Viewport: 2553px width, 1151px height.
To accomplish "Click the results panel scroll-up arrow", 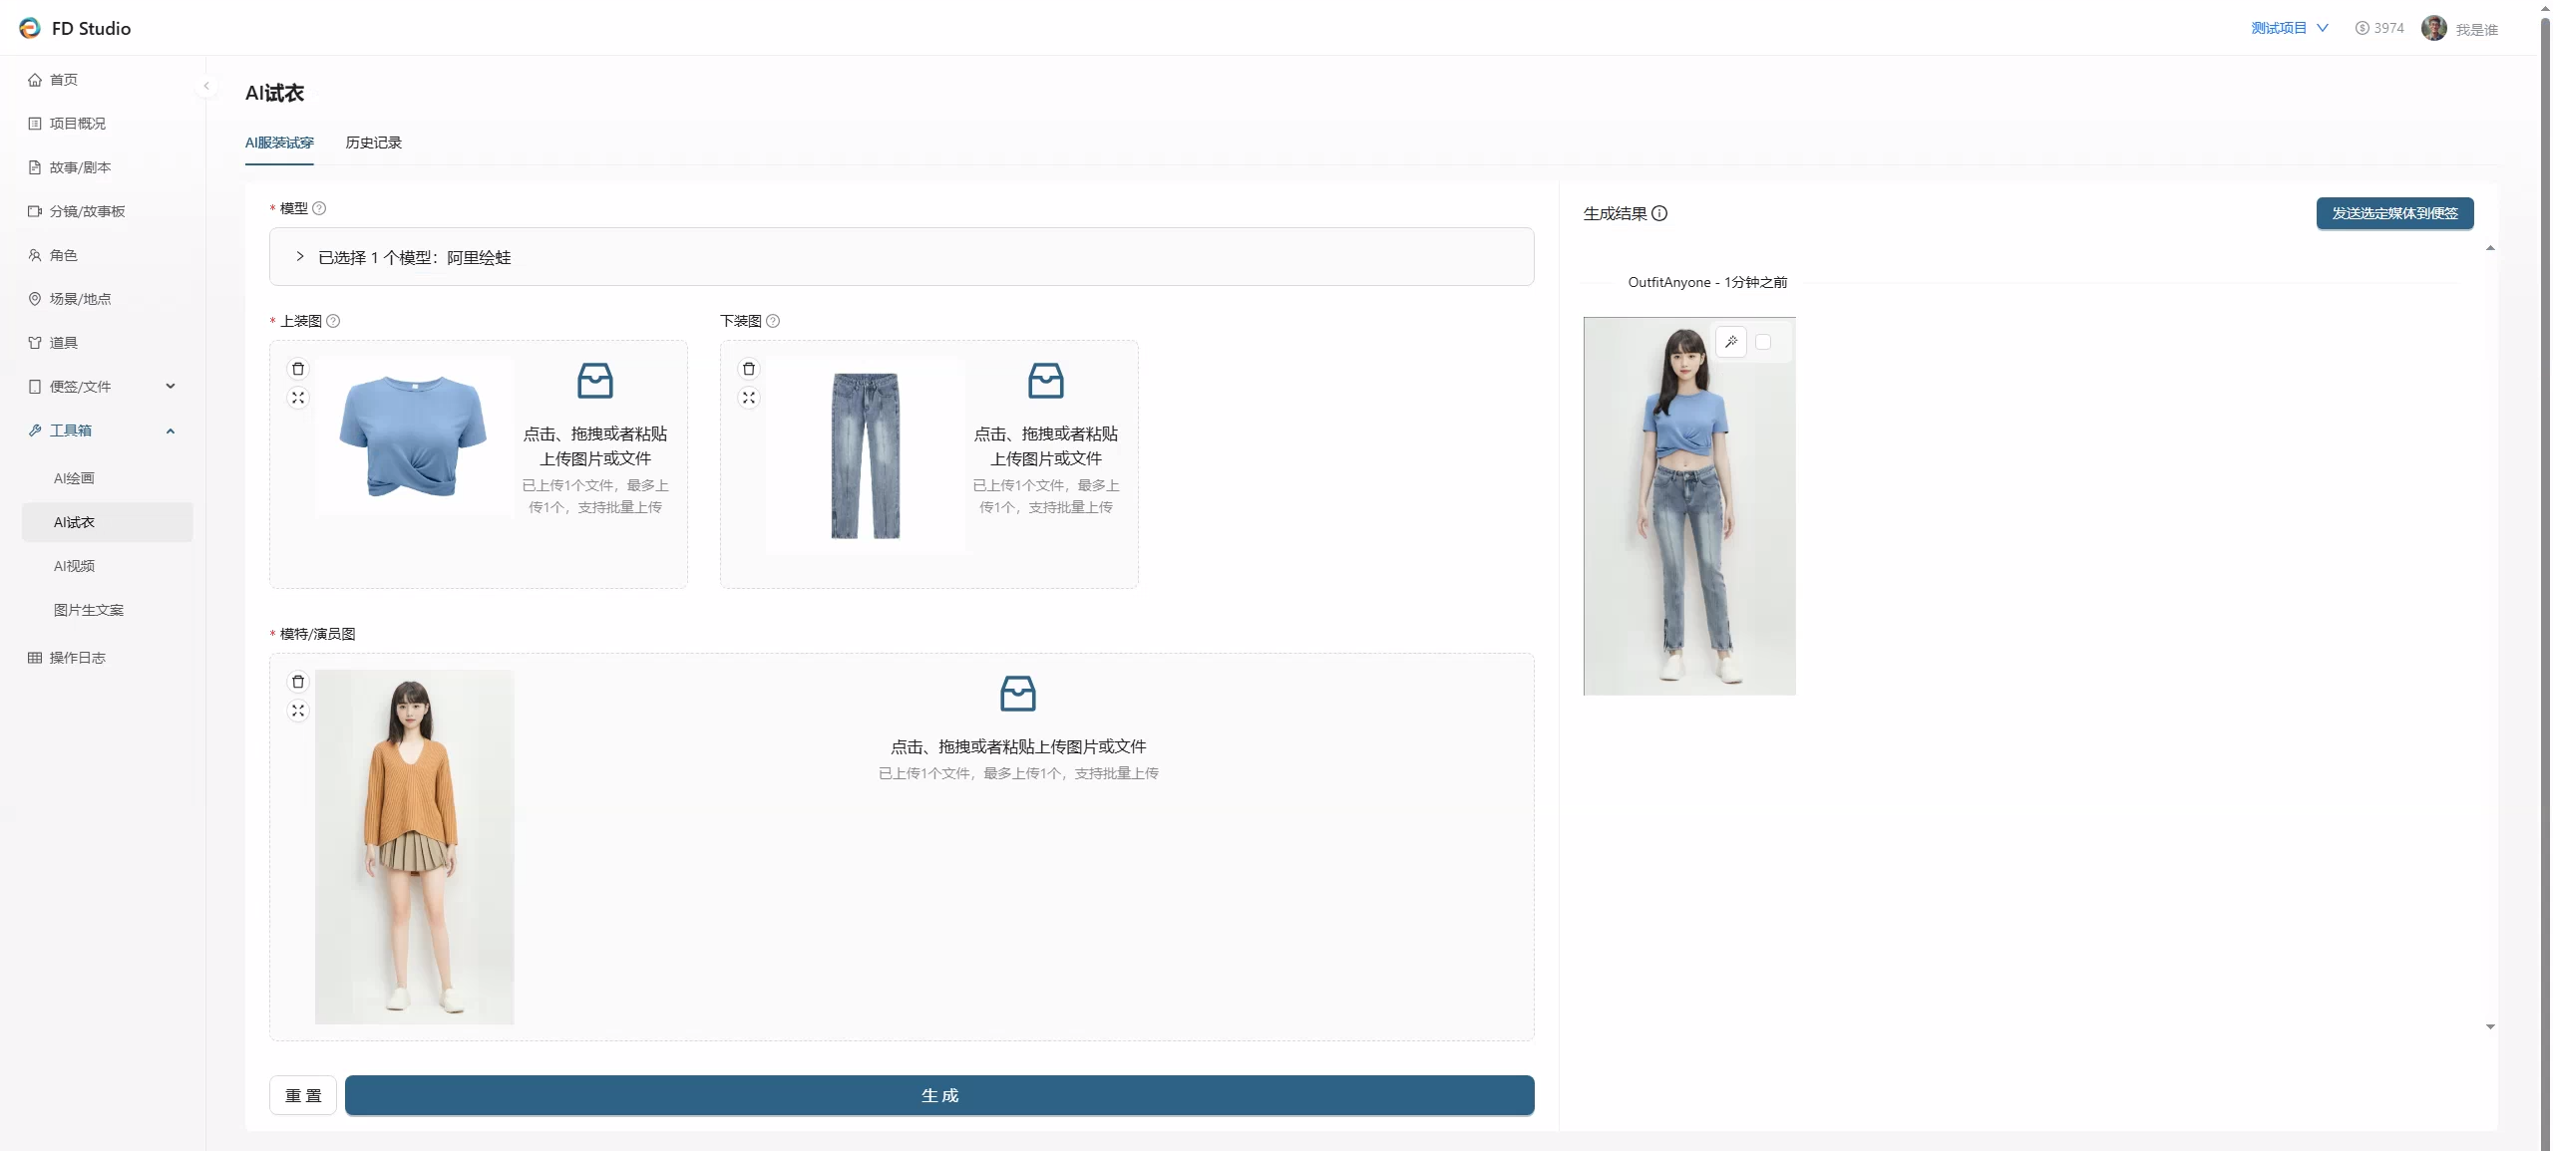I will pyautogui.click(x=2490, y=248).
